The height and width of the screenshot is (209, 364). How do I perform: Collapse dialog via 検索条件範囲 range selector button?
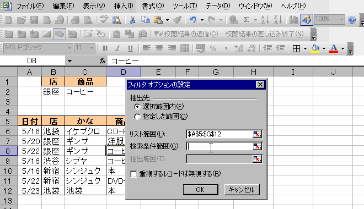click(257, 146)
